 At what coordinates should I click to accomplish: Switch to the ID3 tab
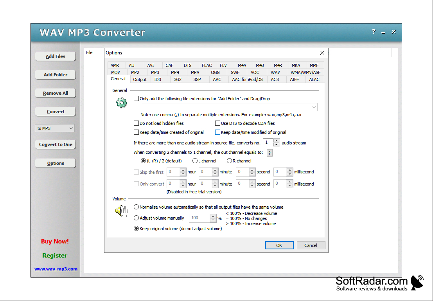[158, 79]
